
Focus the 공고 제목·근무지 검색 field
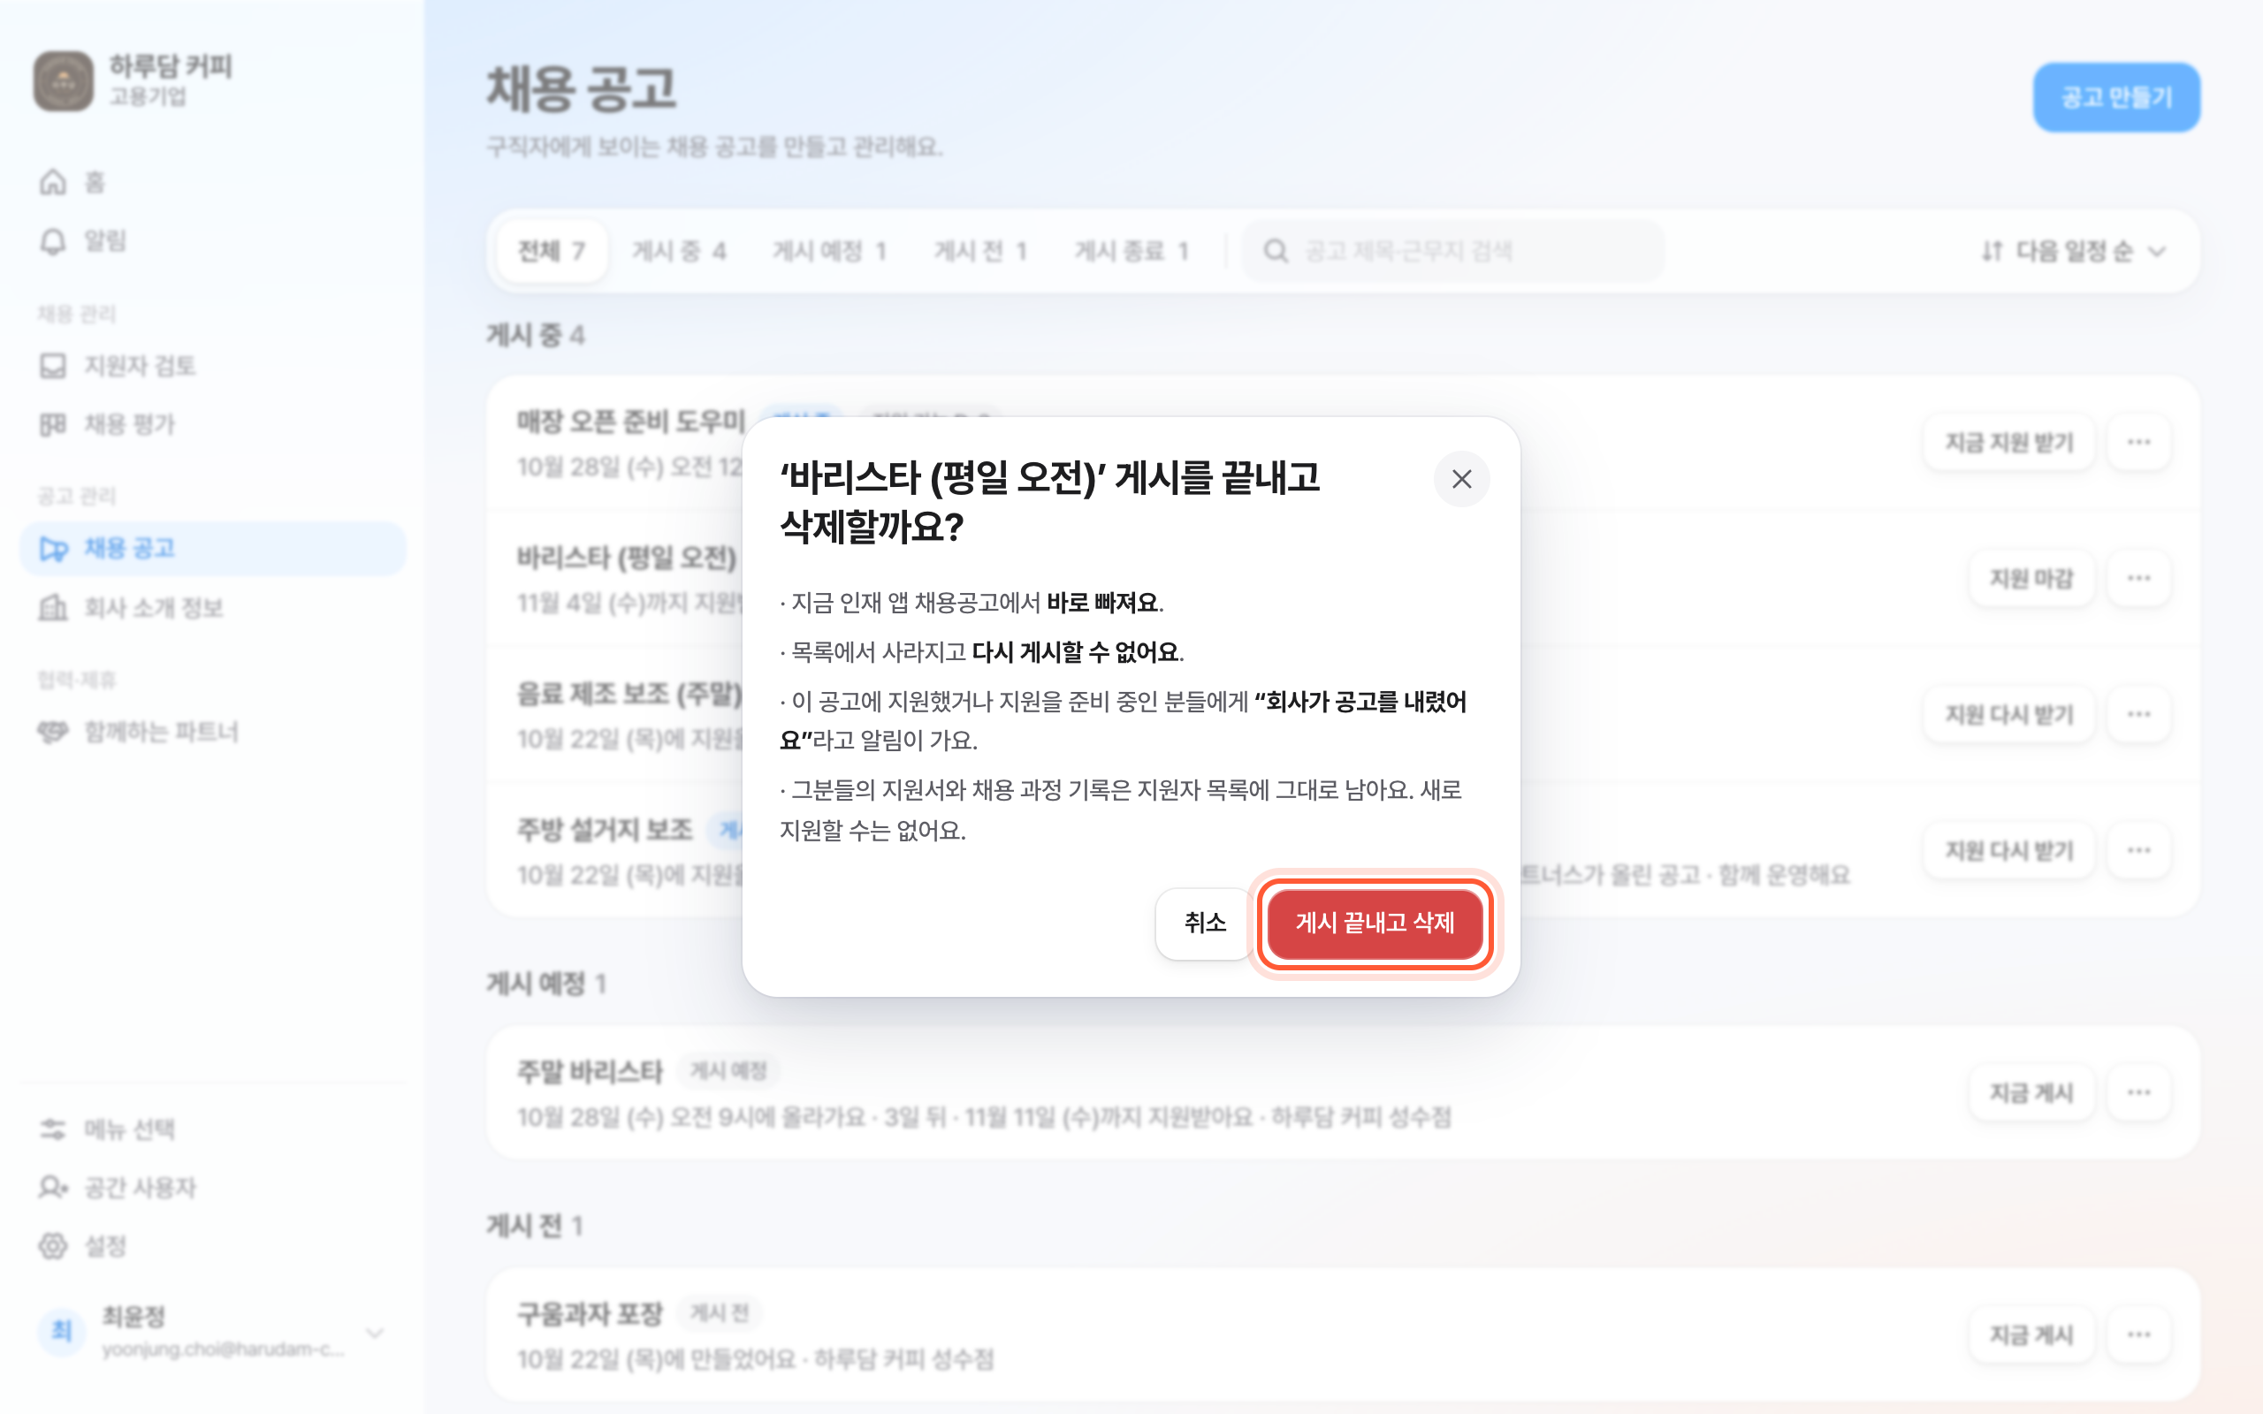pos(1452,251)
